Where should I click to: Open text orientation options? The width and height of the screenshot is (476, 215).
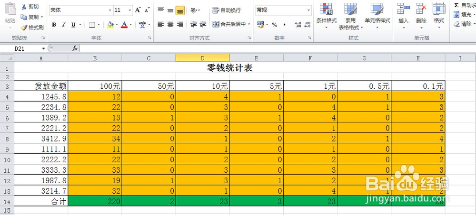click(x=194, y=10)
